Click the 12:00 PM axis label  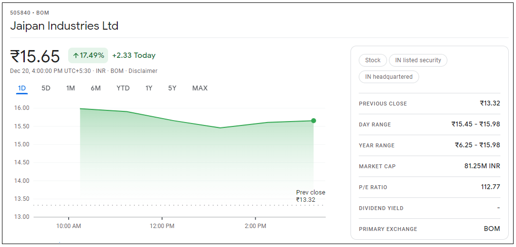click(x=162, y=226)
